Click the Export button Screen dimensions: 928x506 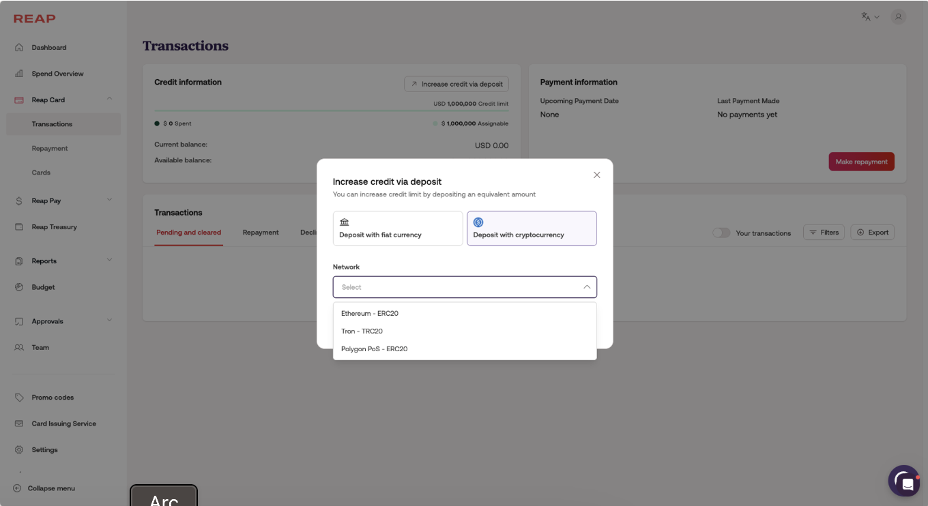[x=872, y=233]
